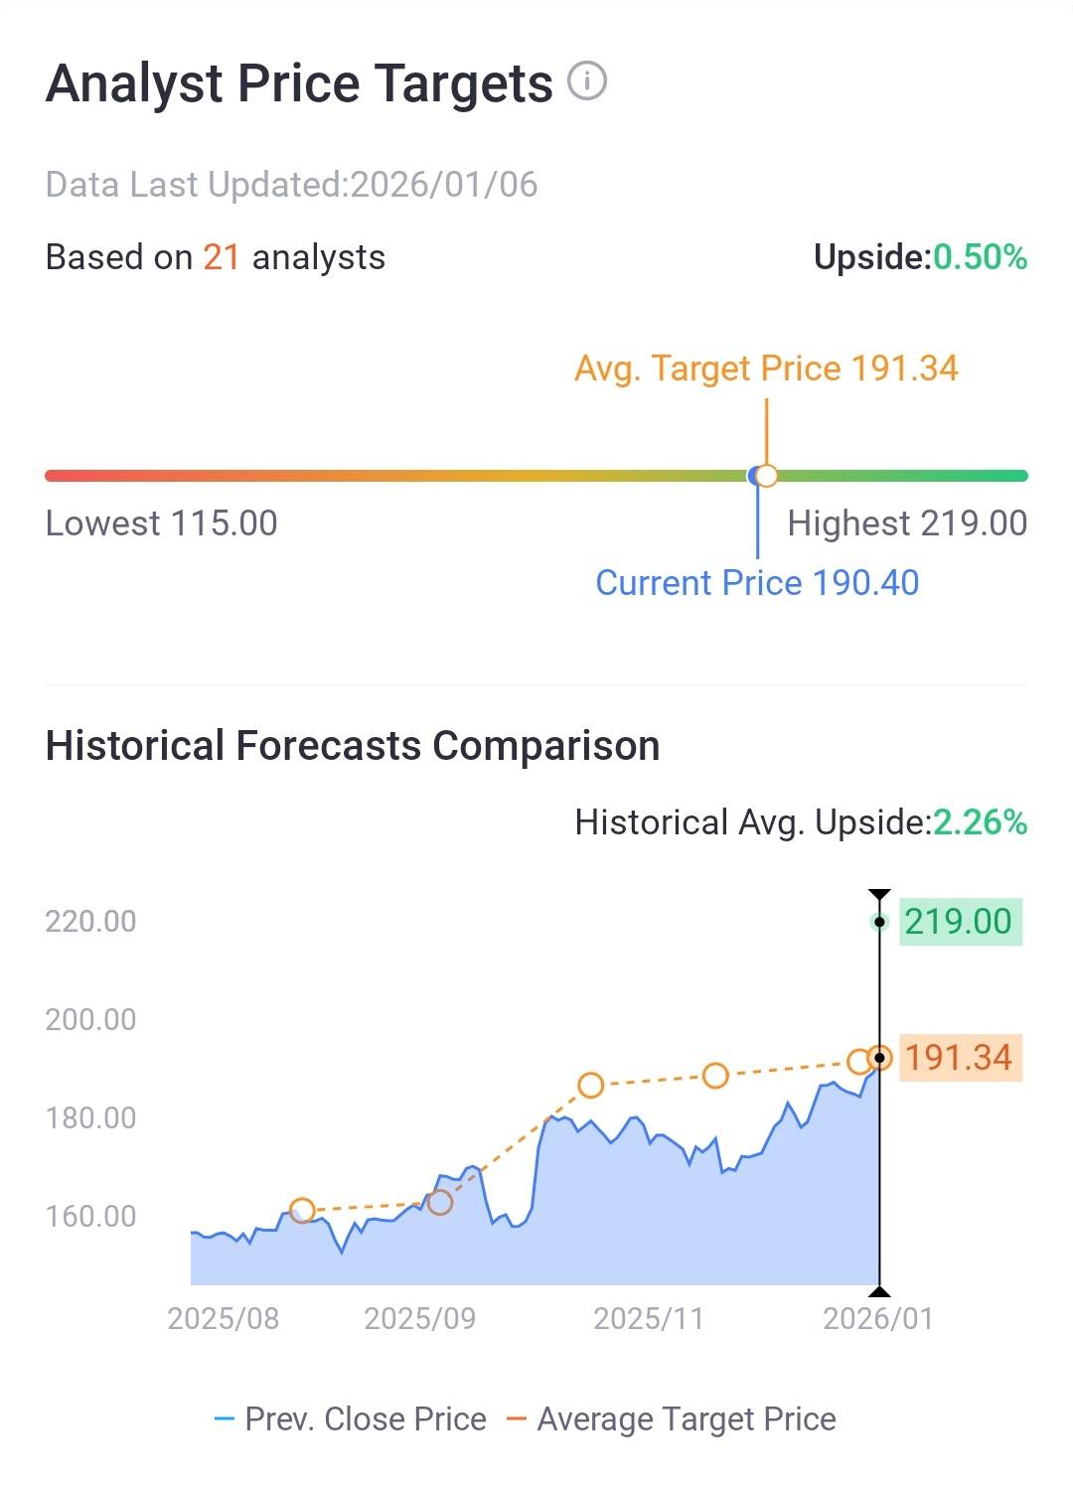Screen dimensions: 1073x1485
Task: Click the orange 191.34 target price tag
Action: (960, 1058)
